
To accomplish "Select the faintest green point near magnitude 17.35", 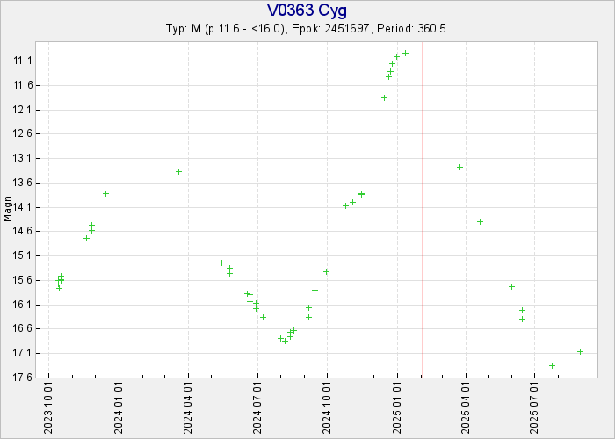I will 552,365.
